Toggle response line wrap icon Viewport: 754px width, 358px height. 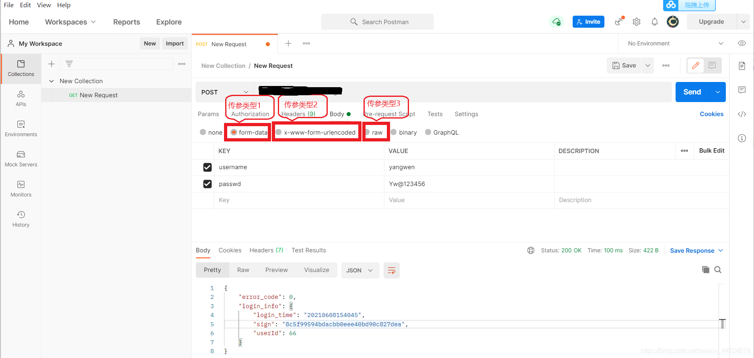[x=392, y=270]
